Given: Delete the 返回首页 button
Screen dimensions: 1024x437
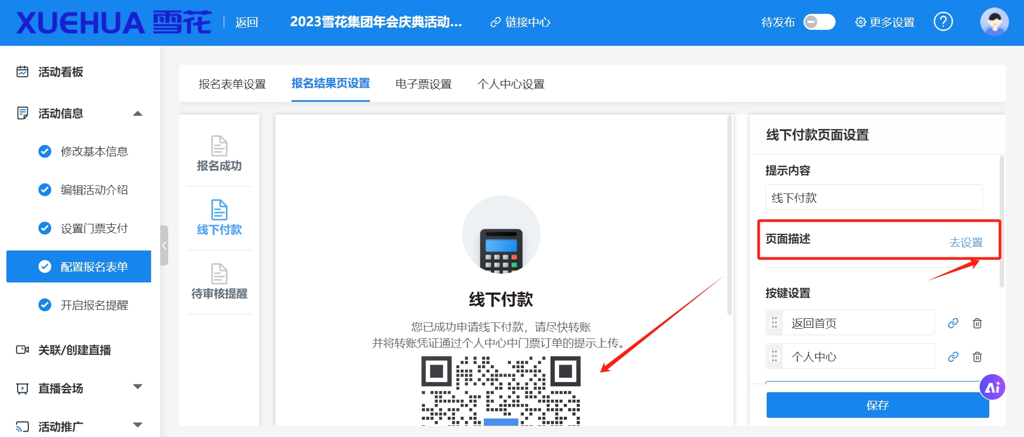Looking at the screenshot, I should click(977, 323).
